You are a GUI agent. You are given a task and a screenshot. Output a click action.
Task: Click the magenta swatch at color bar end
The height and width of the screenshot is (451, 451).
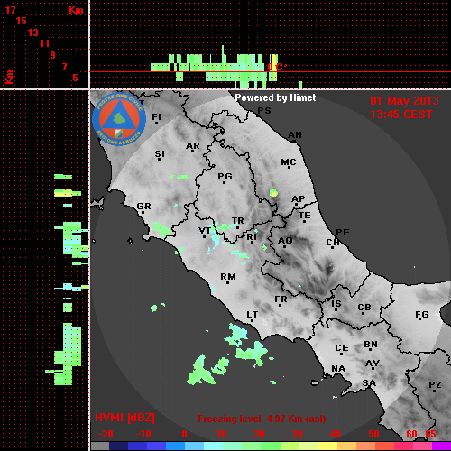(x=441, y=446)
